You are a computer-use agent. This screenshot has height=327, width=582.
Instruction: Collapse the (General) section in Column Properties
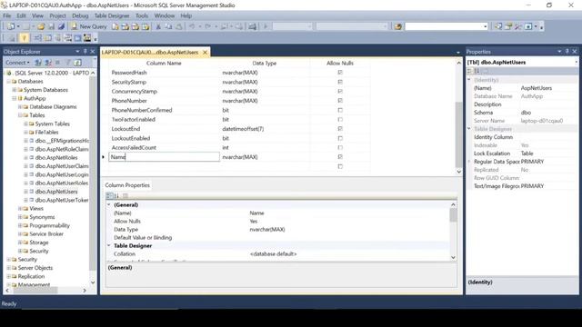coord(109,204)
